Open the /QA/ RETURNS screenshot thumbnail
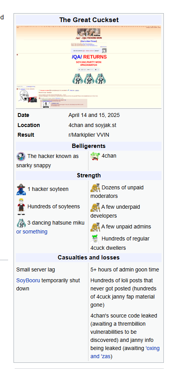Image resolution: width=170 pixels, height=369 pixels. pyautogui.click(x=89, y=67)
